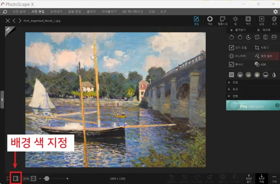280x184 pixels.
Task: Set zoom to 1:1 actual size
Action: [x=34, y=178]
